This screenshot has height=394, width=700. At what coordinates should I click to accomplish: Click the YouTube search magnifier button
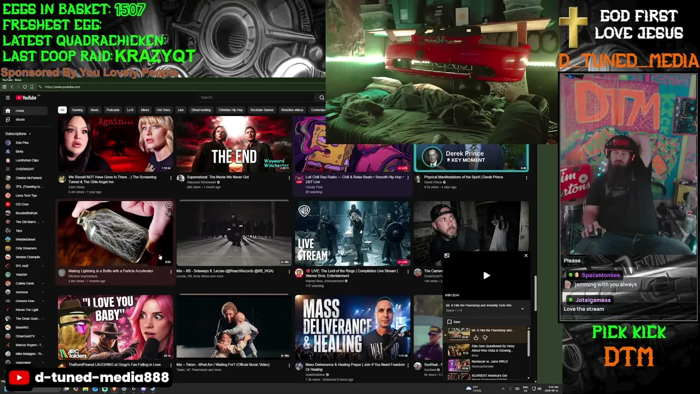(x=322, y=97)
